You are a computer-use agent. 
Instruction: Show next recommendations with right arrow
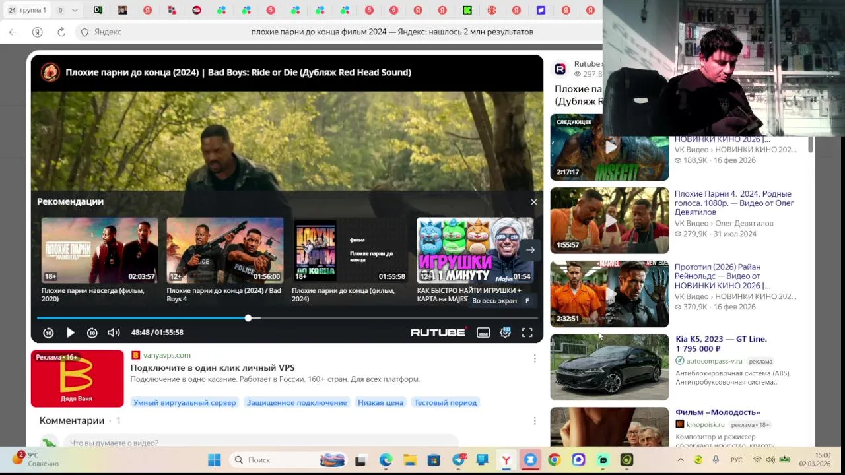coord(530,250)
